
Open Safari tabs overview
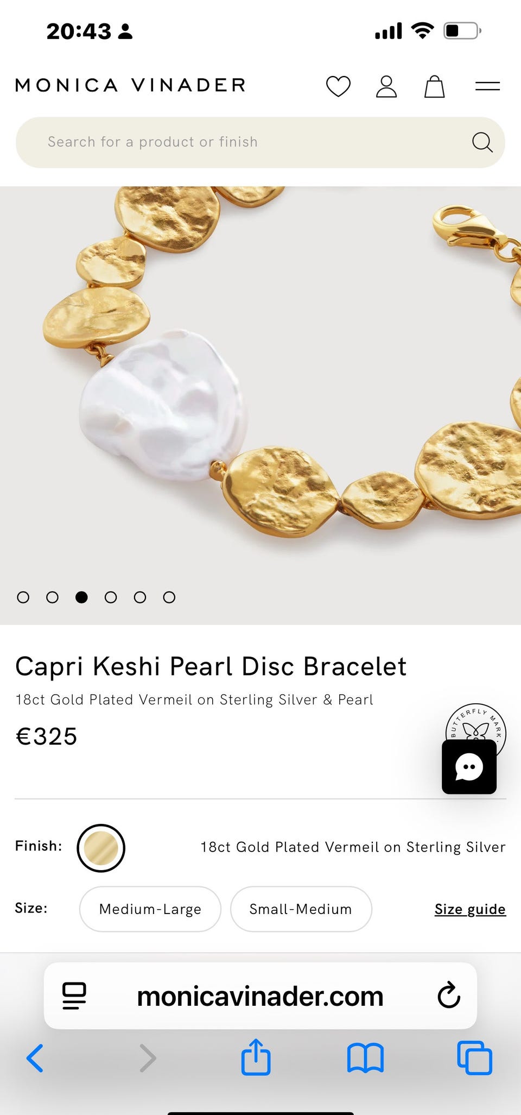(x=475, y=1057)
